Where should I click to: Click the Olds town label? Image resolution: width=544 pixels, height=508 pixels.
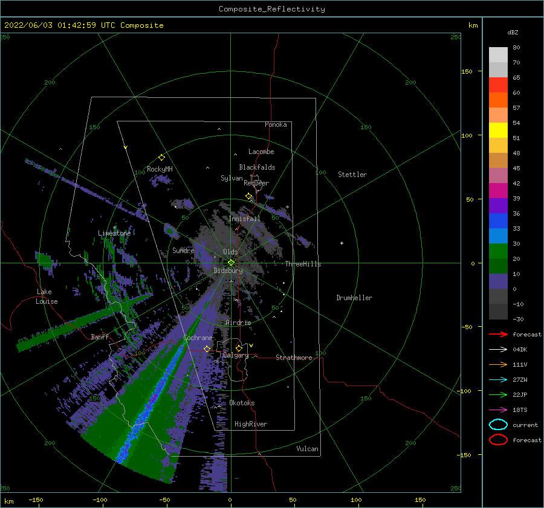pos(230,252)
